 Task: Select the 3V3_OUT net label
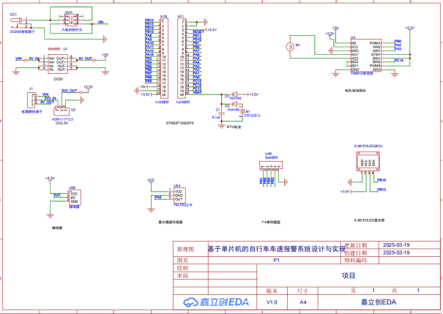click(x=70, y=91)
